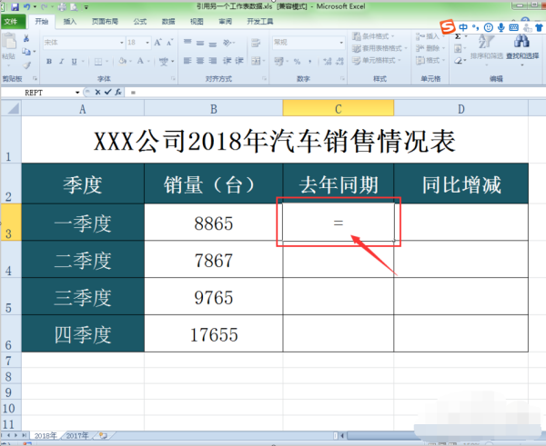
Task: Click the wrap text icon
Action: (256, 43)
